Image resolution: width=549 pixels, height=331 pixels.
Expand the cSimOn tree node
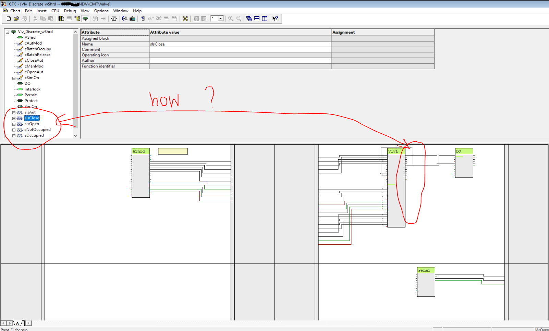tap(14, 78)
